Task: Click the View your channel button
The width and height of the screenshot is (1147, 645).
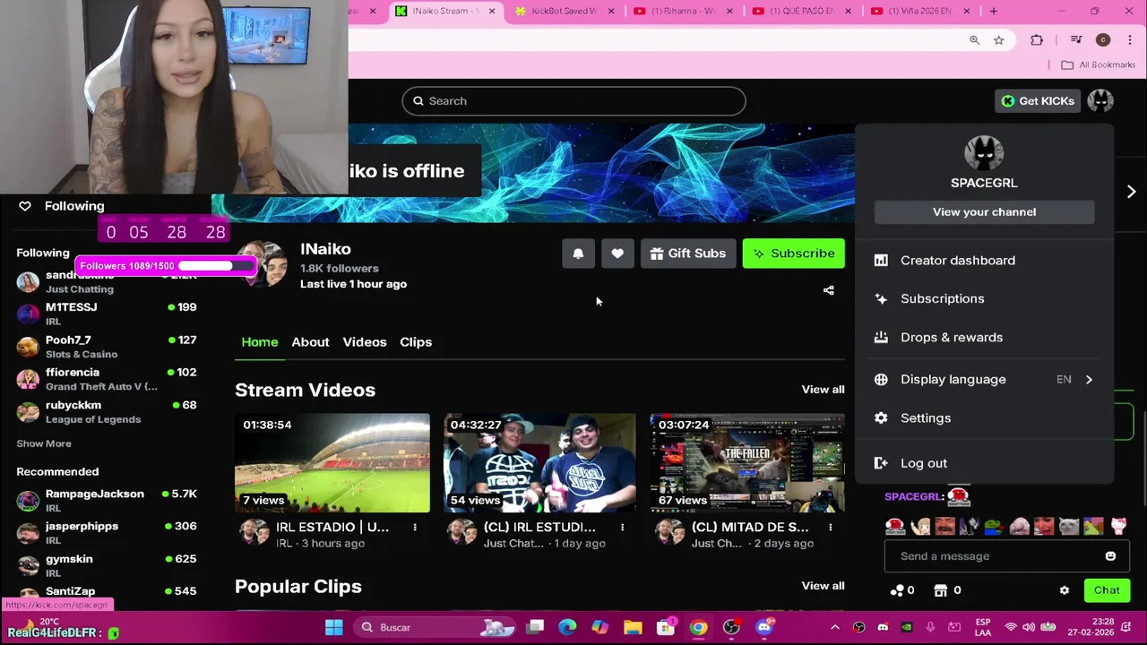Action: pyautogui.click(x=984, y=212)
